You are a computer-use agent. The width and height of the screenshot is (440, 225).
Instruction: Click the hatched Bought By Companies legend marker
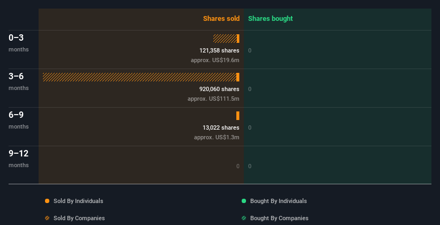tap(244, 218)
